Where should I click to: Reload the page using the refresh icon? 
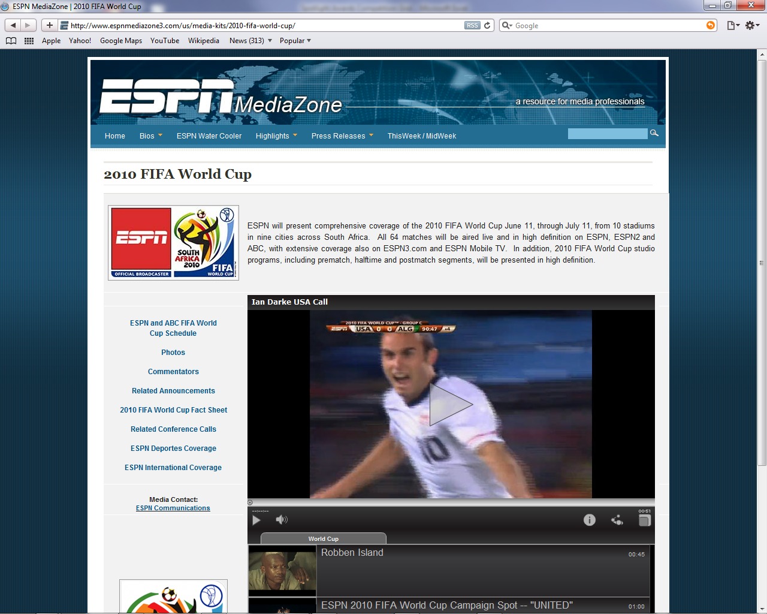click(x=487, y=25)
